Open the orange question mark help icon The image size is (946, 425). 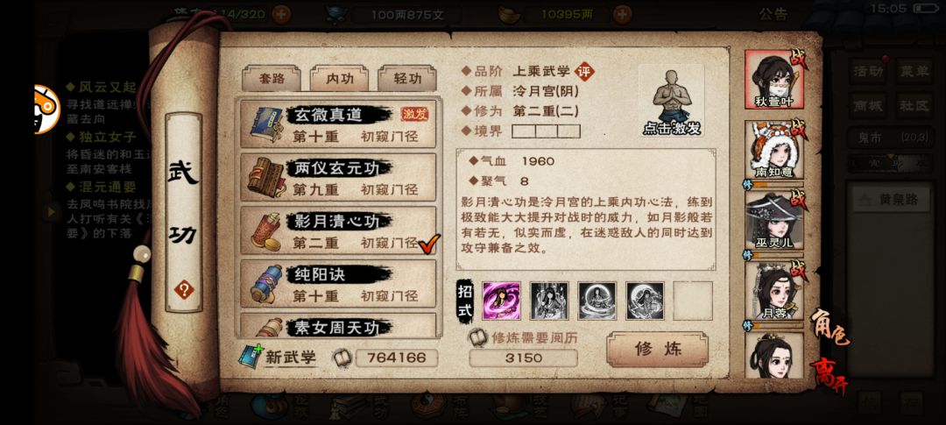click(x=184, y=290)
